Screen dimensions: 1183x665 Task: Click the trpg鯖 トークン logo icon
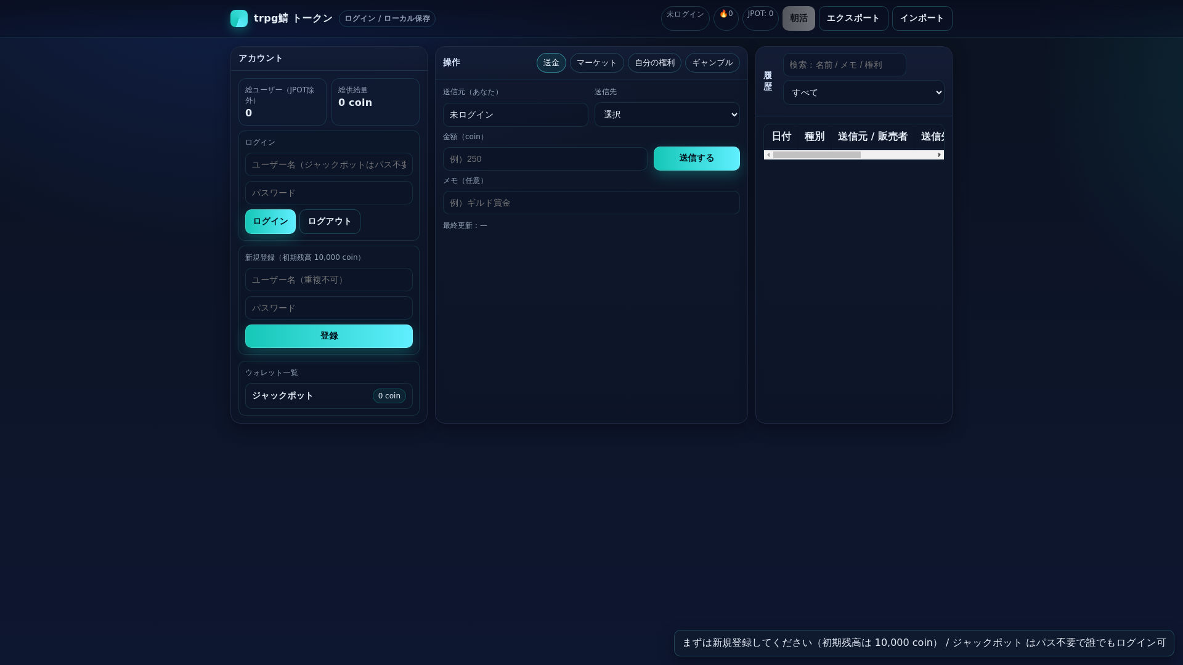click(x=239, y=18)
